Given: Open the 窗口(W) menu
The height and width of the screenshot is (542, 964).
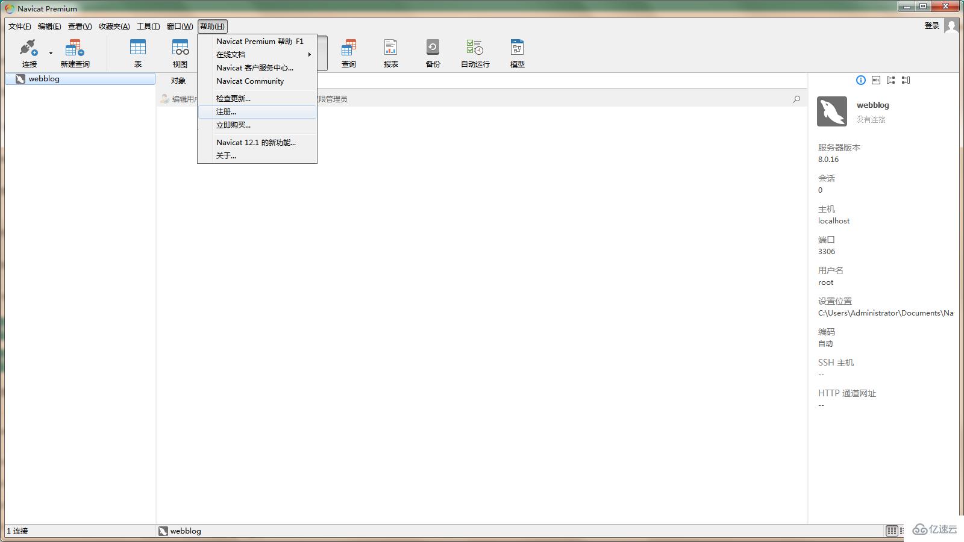Looking at the screenshot, I should point(180,26).
